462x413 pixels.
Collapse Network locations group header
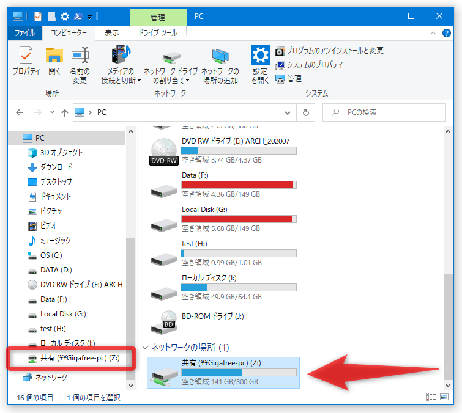click(x=144, y=348)
